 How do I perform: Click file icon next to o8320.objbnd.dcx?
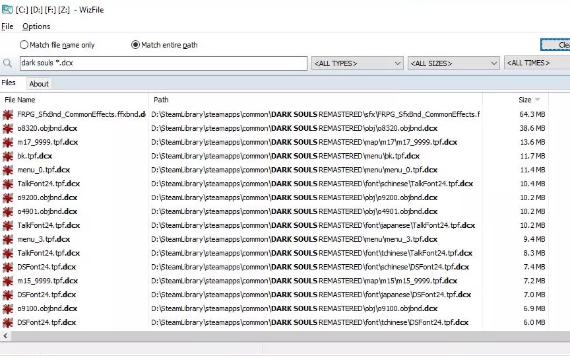click(8, 129)
